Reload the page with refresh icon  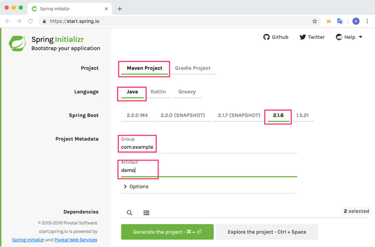click(30, 21)
